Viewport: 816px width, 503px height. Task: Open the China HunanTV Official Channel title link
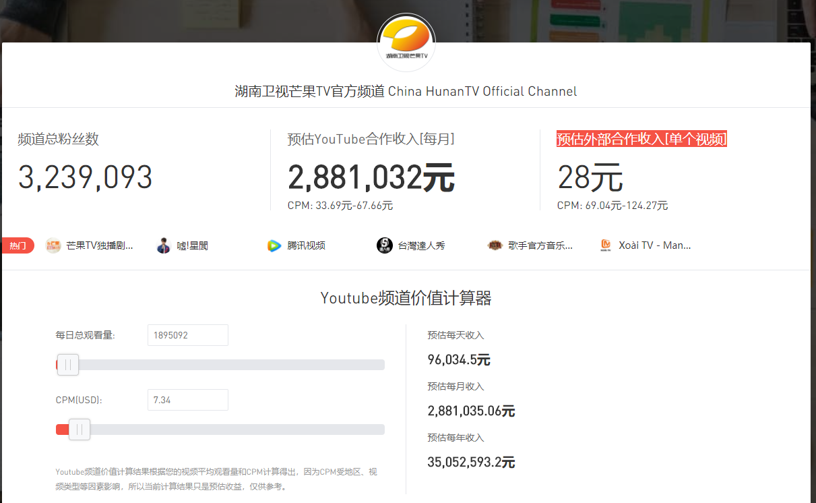click(x=406, y=91)
